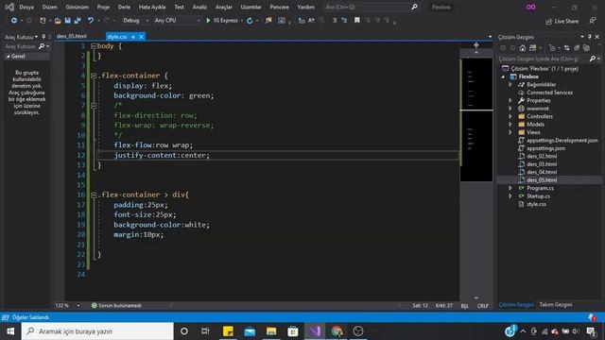This screenshot has width=605, height=340.
Task: Collapse the comment block at line 7
Action: pyautogui.click(x=94, y=105)
